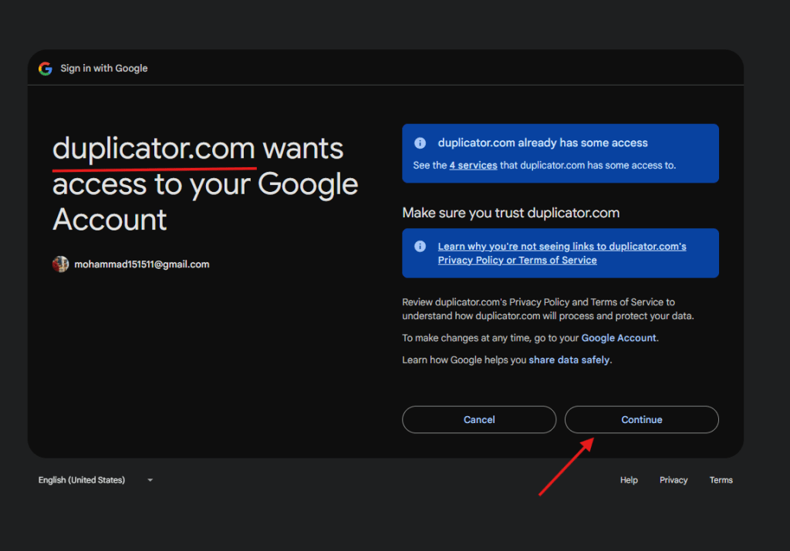Click the info icon beside 'already has some access'
The height and width of the screenshot is (551, 790).
[420, 143]
